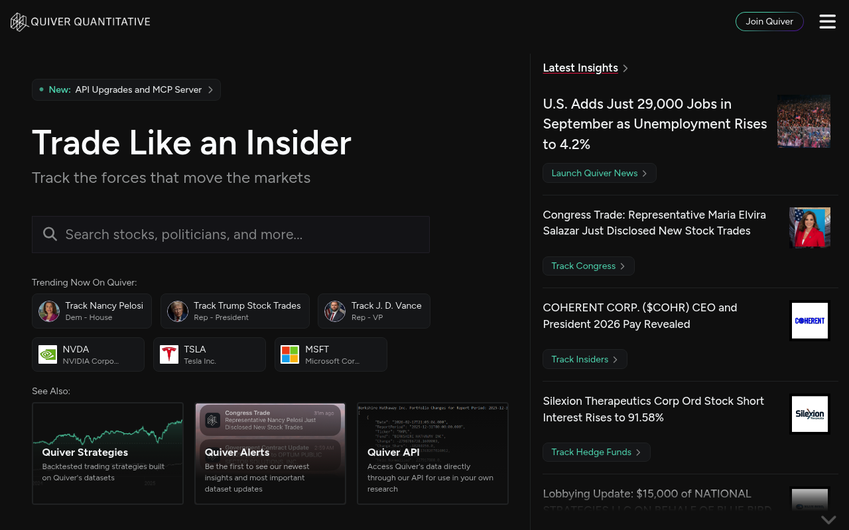Click the NVIDIA logo icon
The height and width of the screenshot is (530, 849).
pyautogui.click(x=48, y=354)
